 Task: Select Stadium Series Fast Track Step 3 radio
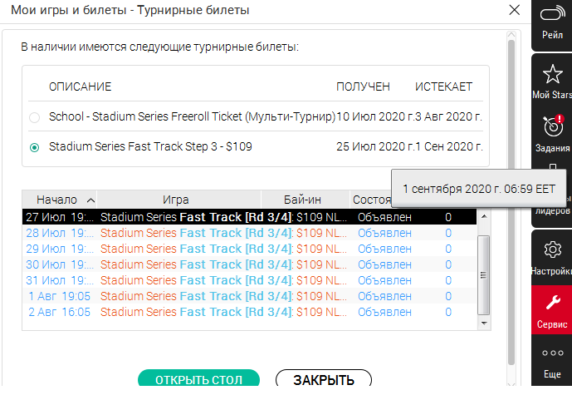[34, 147]
